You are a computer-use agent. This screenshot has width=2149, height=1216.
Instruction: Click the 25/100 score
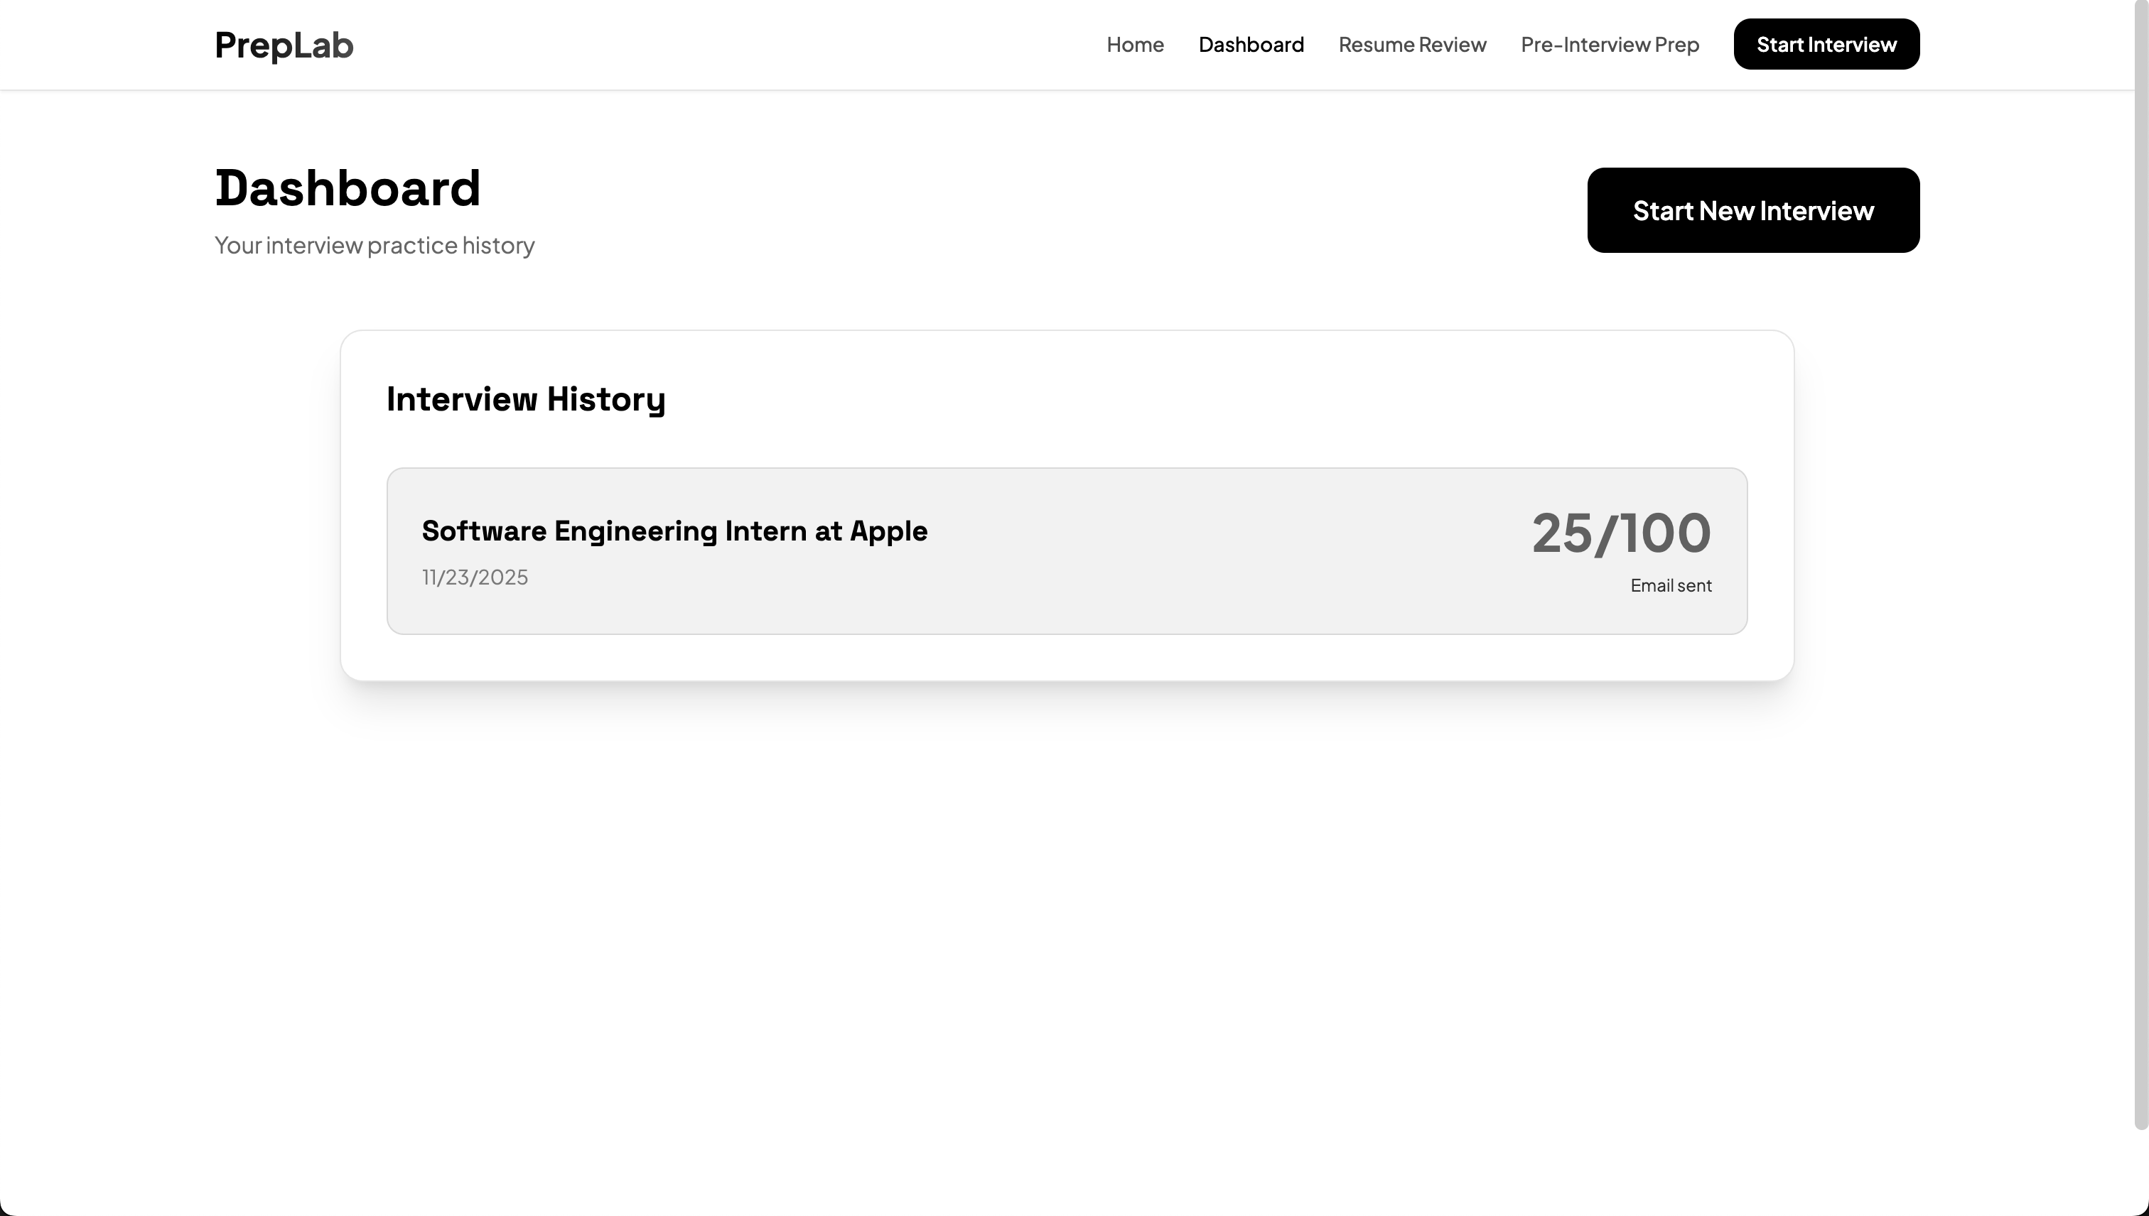(1621, 533)
